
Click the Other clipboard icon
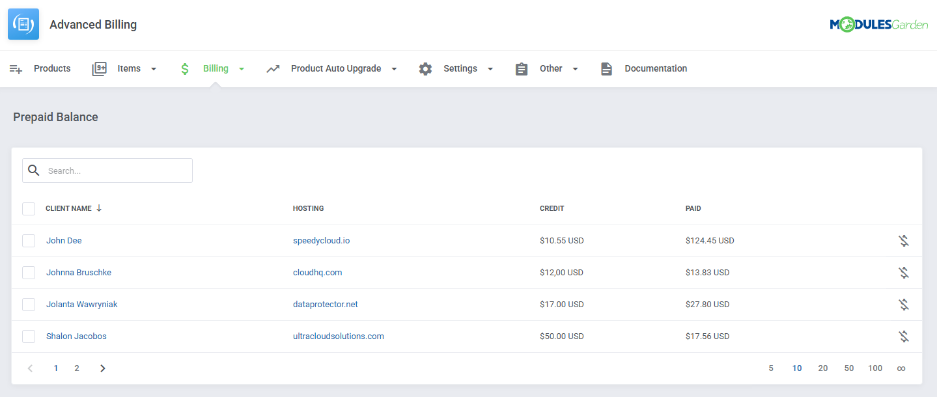point(521,68)
